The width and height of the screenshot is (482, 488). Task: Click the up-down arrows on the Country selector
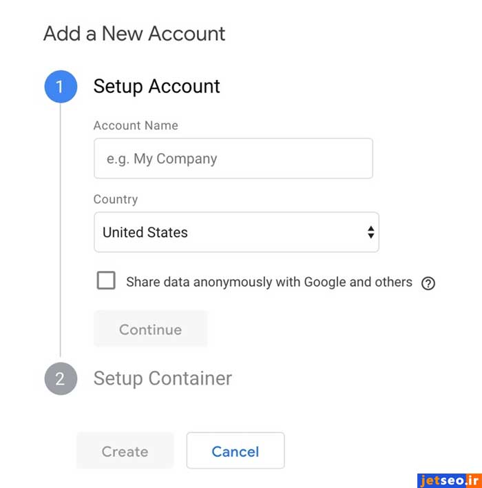coord(371,232)
